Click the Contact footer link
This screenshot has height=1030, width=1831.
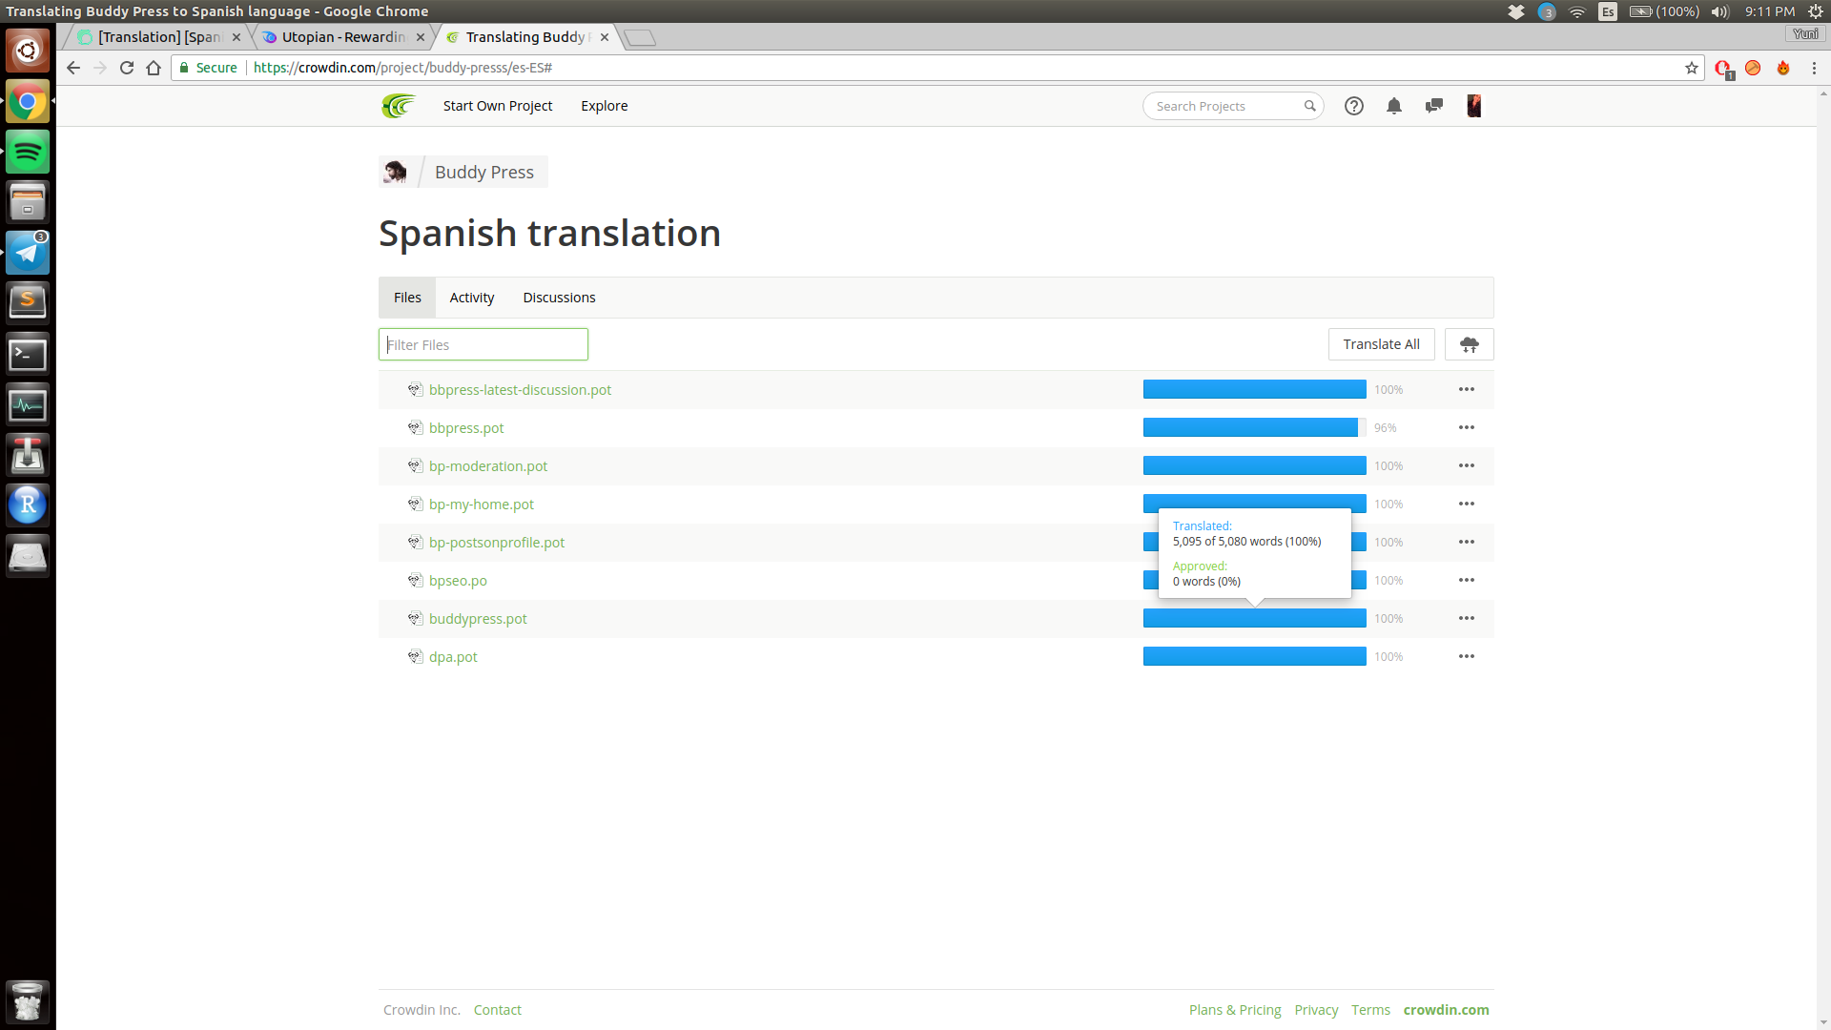498,1010
